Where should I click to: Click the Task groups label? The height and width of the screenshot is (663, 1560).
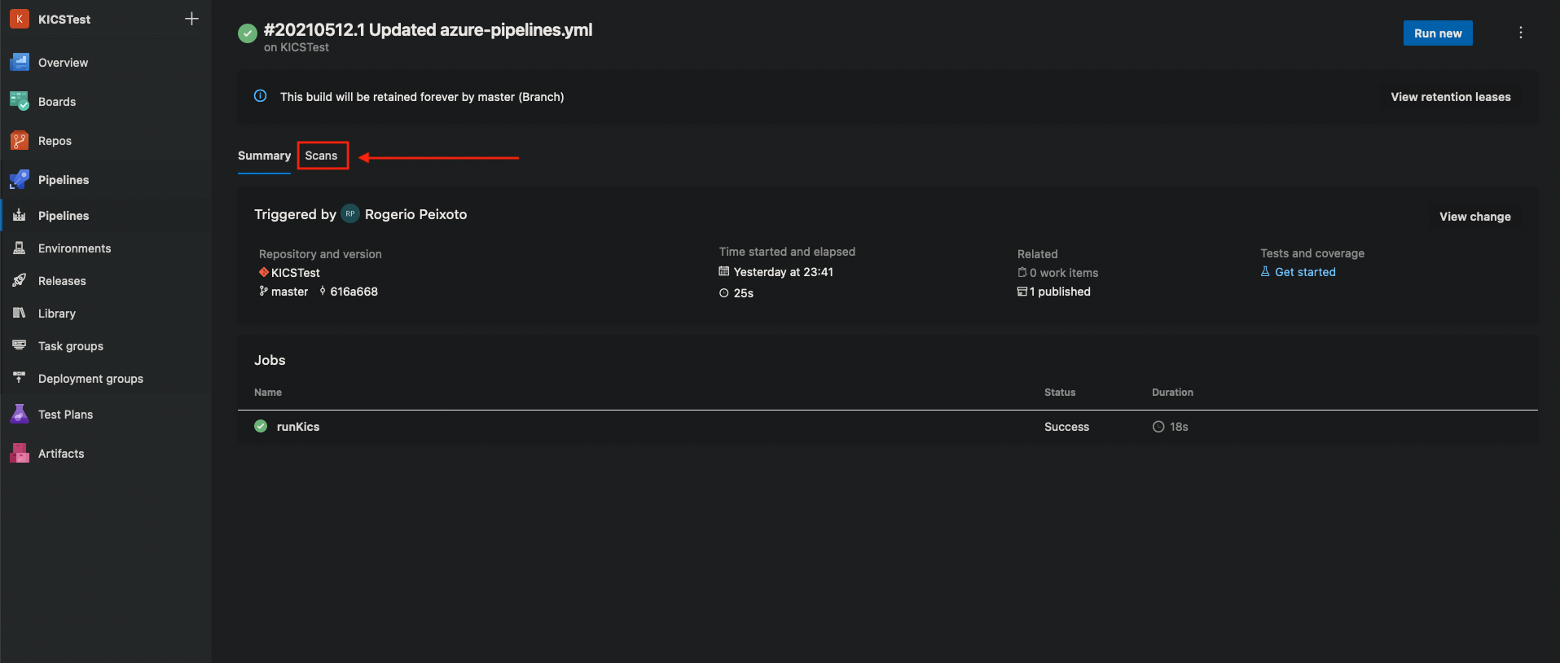(71, 346)
